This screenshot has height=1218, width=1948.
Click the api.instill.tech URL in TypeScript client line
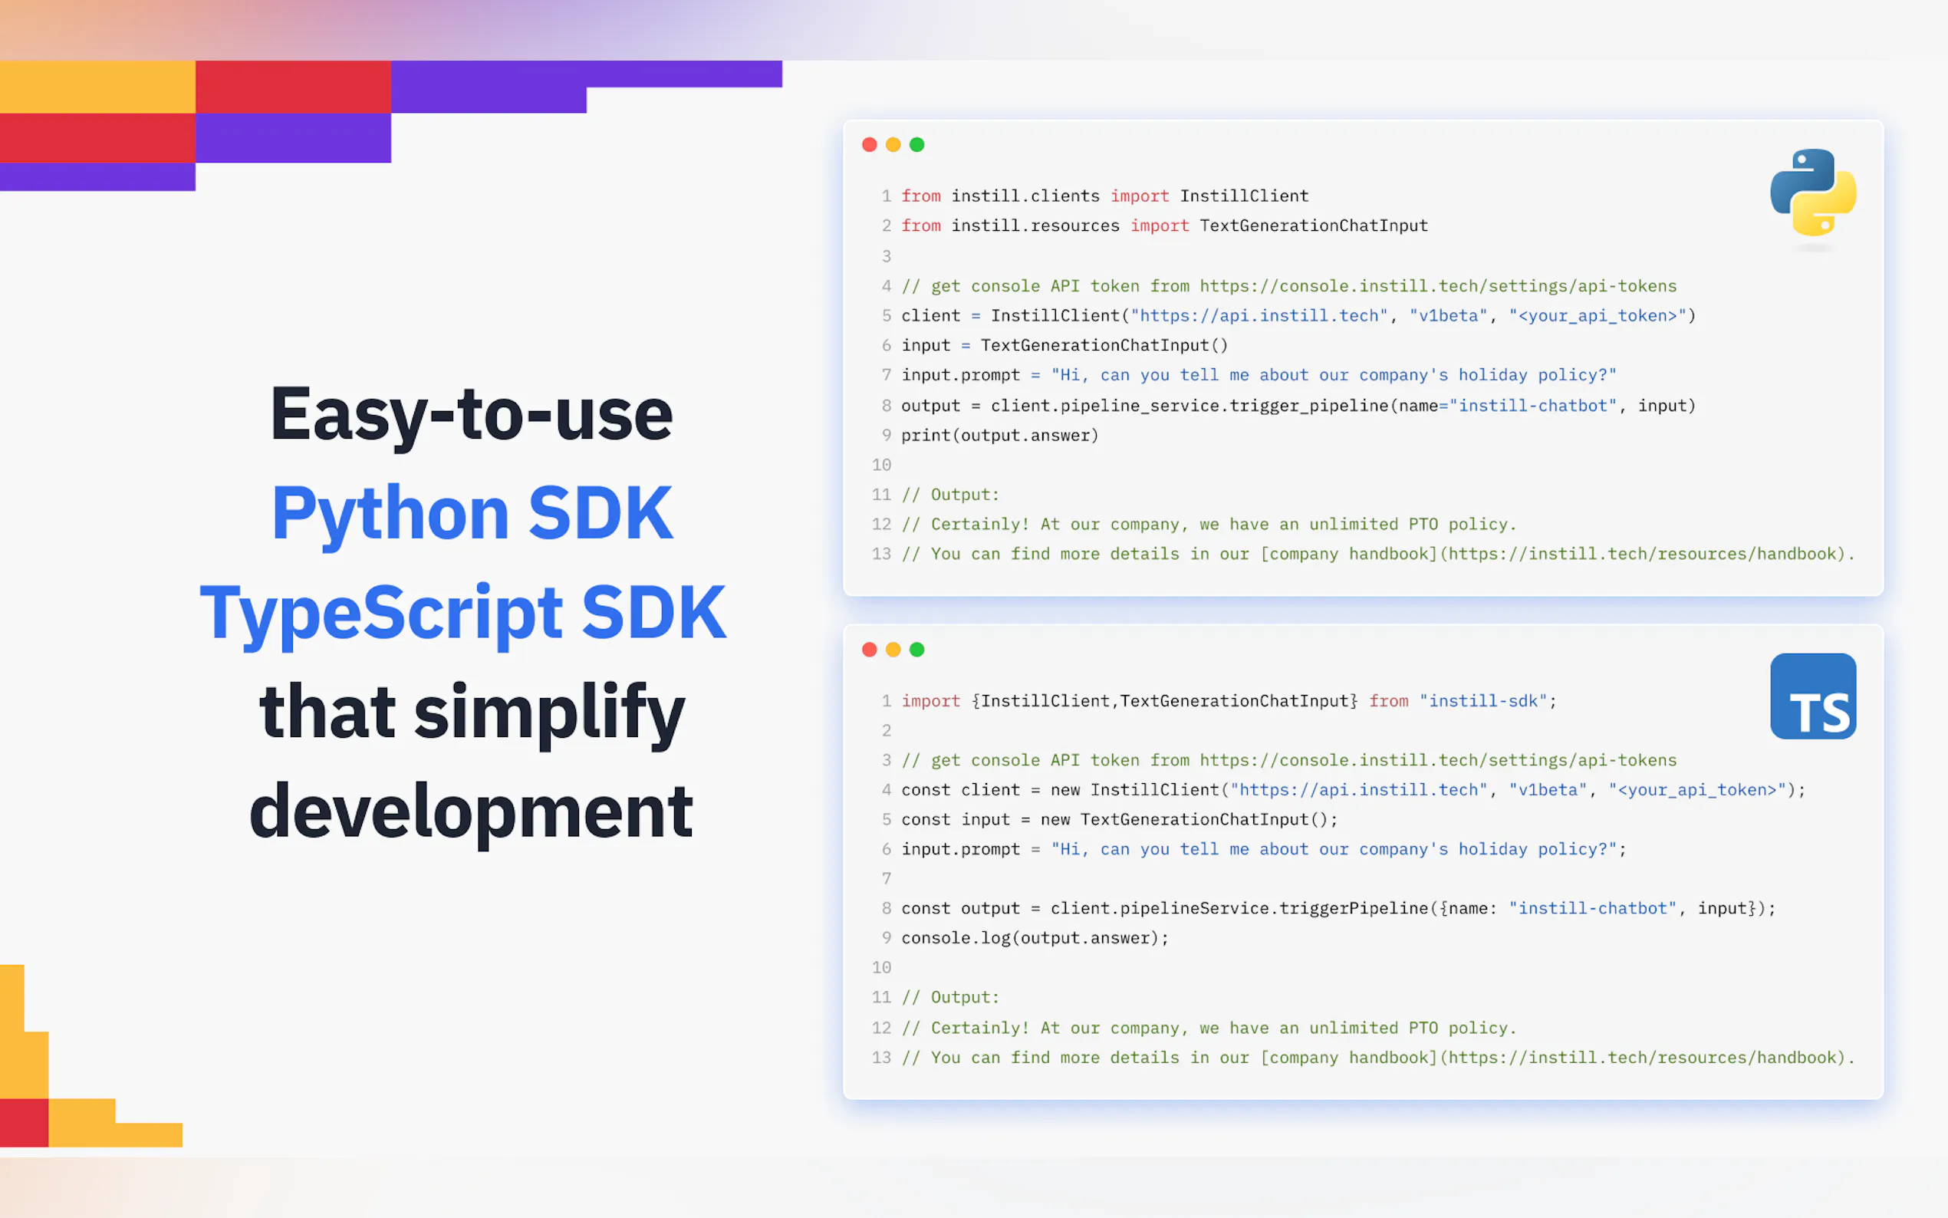point(1357,790)
